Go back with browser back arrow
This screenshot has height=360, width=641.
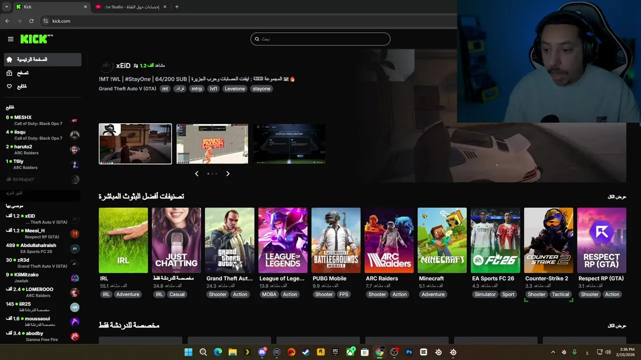coord(7,21)
